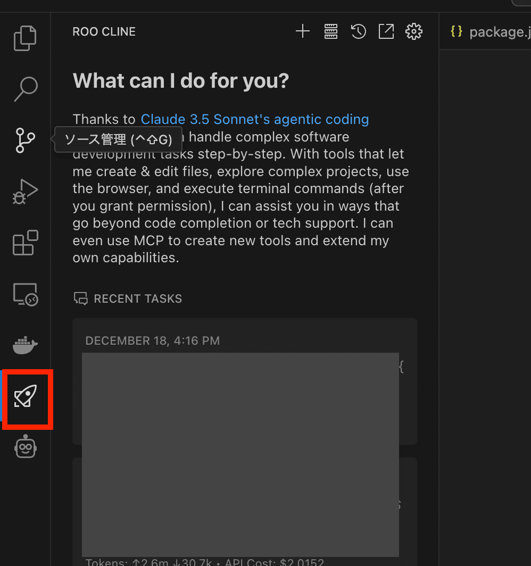This screenshot has height=566, width=531.
Task: Pop out Roo Cline into editor
Action: pyautogui.click(x=386, y=32)
